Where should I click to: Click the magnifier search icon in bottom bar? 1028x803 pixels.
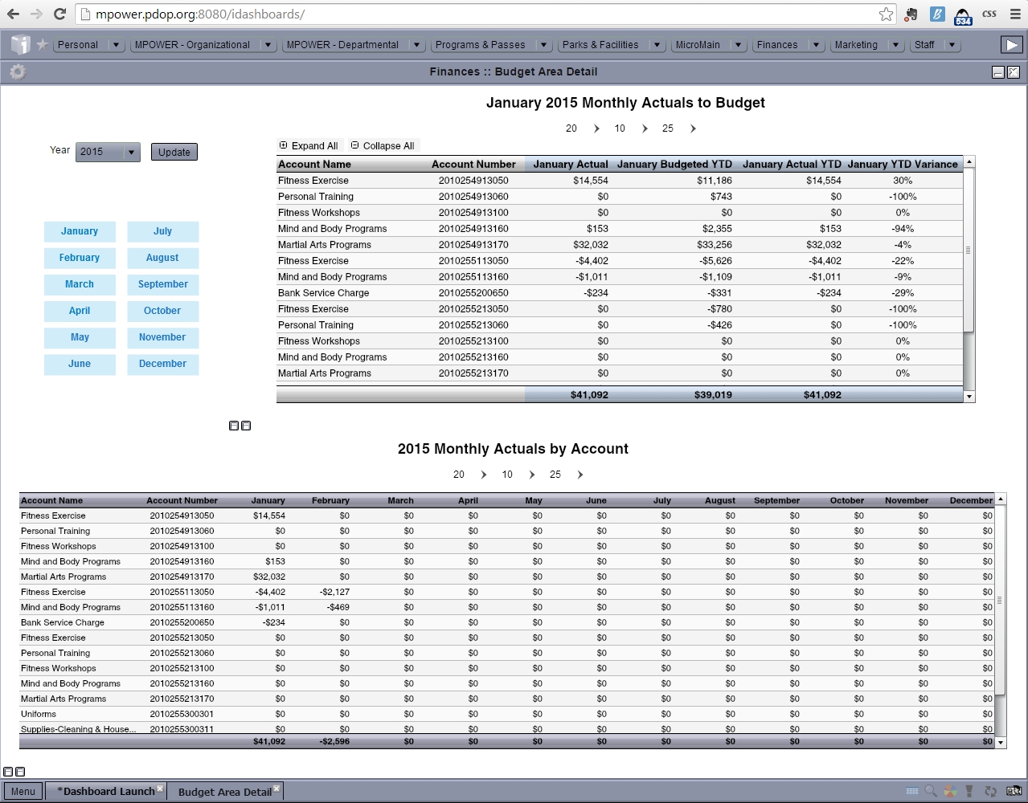click(932, 791)
